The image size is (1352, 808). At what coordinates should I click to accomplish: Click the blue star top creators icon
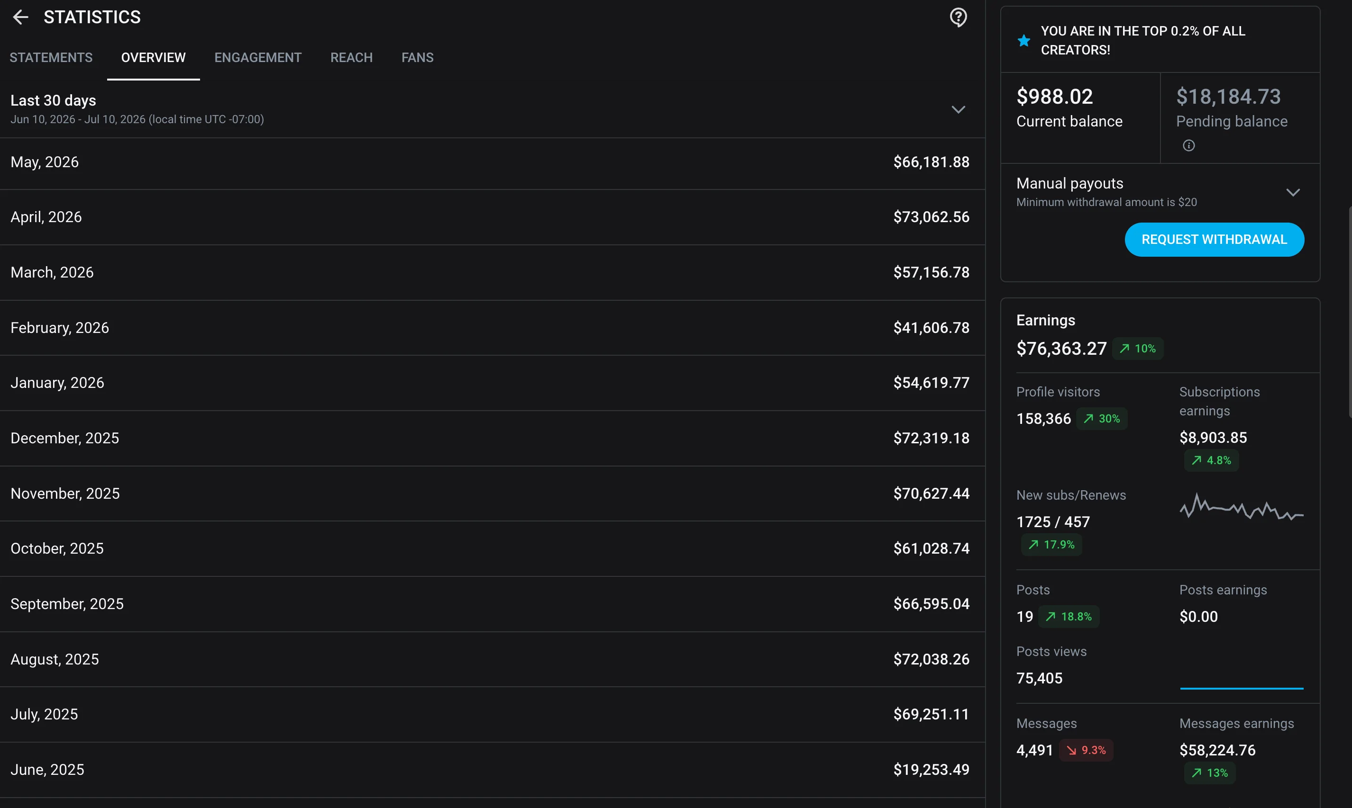coord(1023,40)
